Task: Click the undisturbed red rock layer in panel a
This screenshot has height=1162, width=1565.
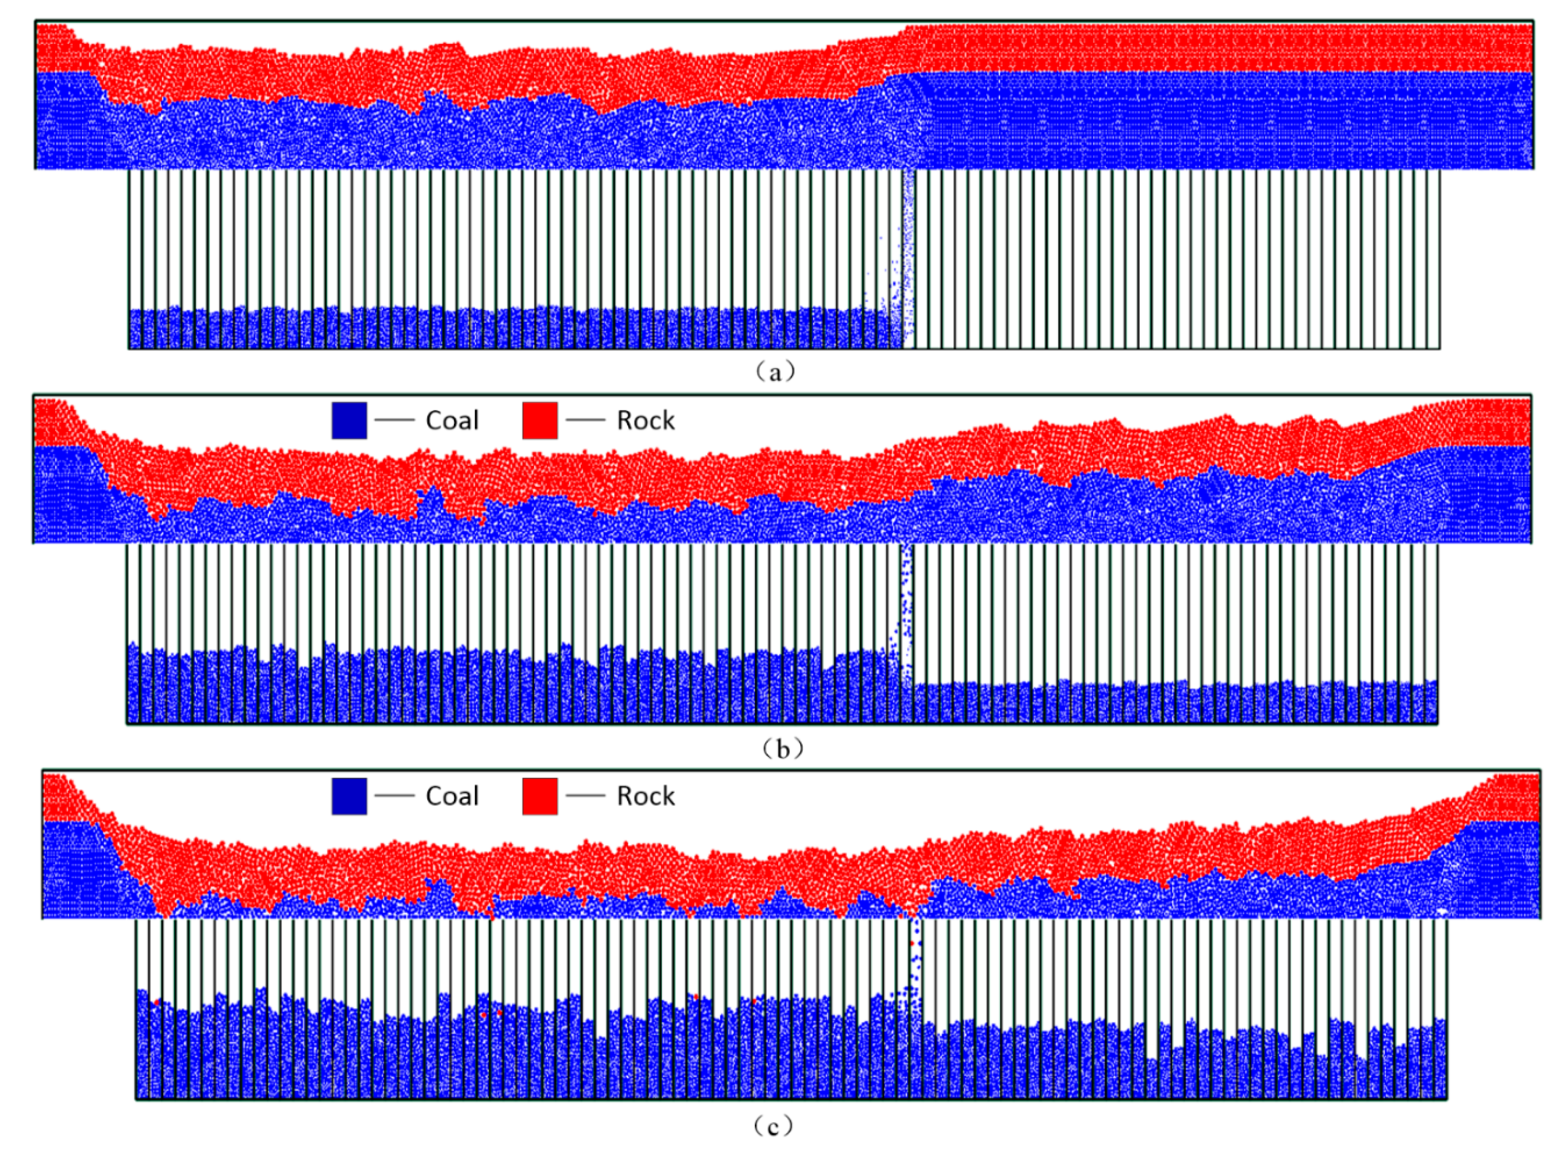Action: 1217,48
